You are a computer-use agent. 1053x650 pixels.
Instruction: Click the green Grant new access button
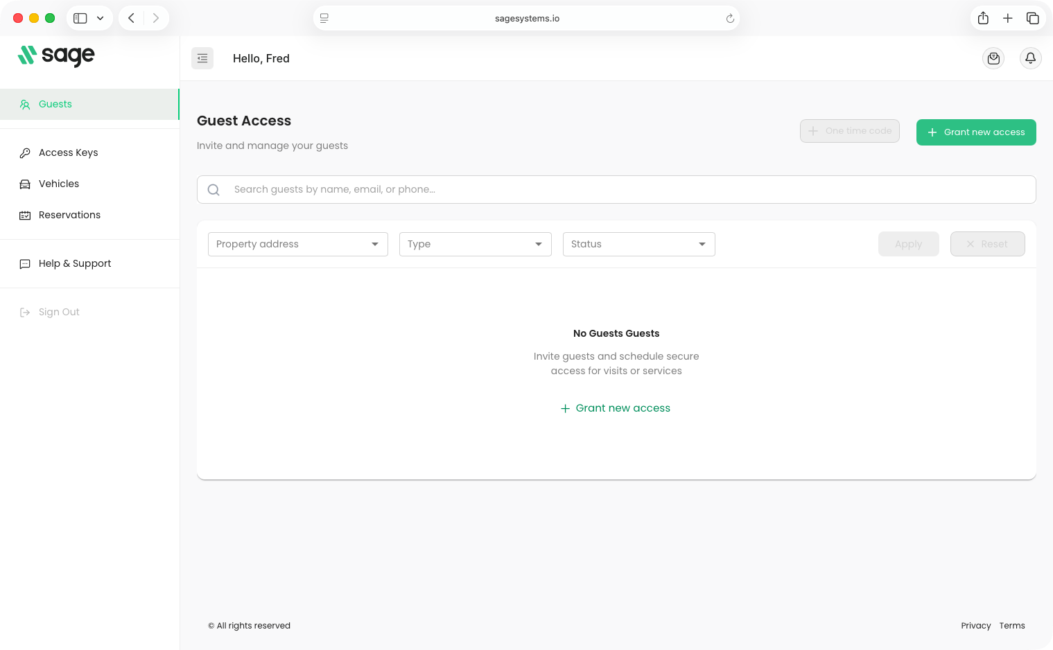976,132
